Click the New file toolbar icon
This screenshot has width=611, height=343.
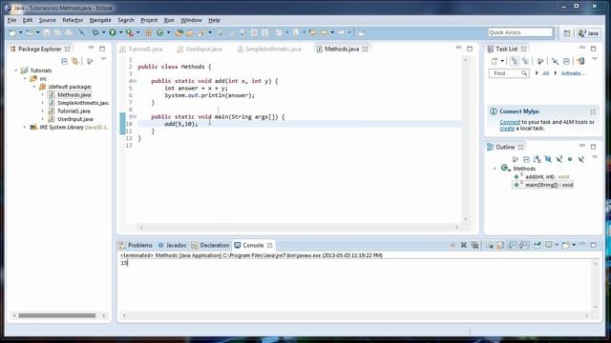tap(12, 32)
